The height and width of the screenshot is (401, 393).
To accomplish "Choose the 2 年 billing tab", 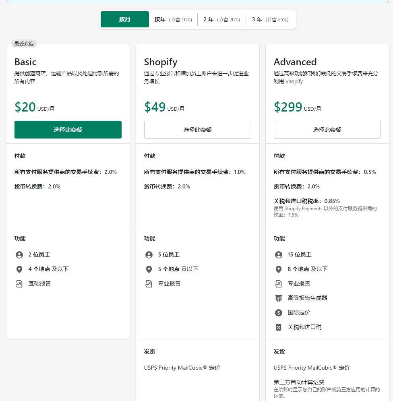I will pos(221,19).
